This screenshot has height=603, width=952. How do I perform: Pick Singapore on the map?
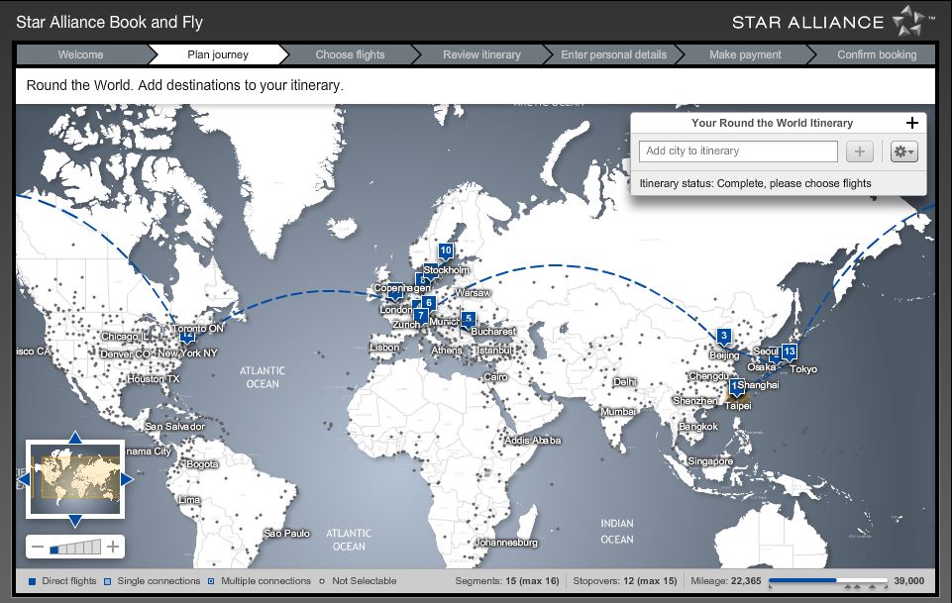click(x=710, y=461)
